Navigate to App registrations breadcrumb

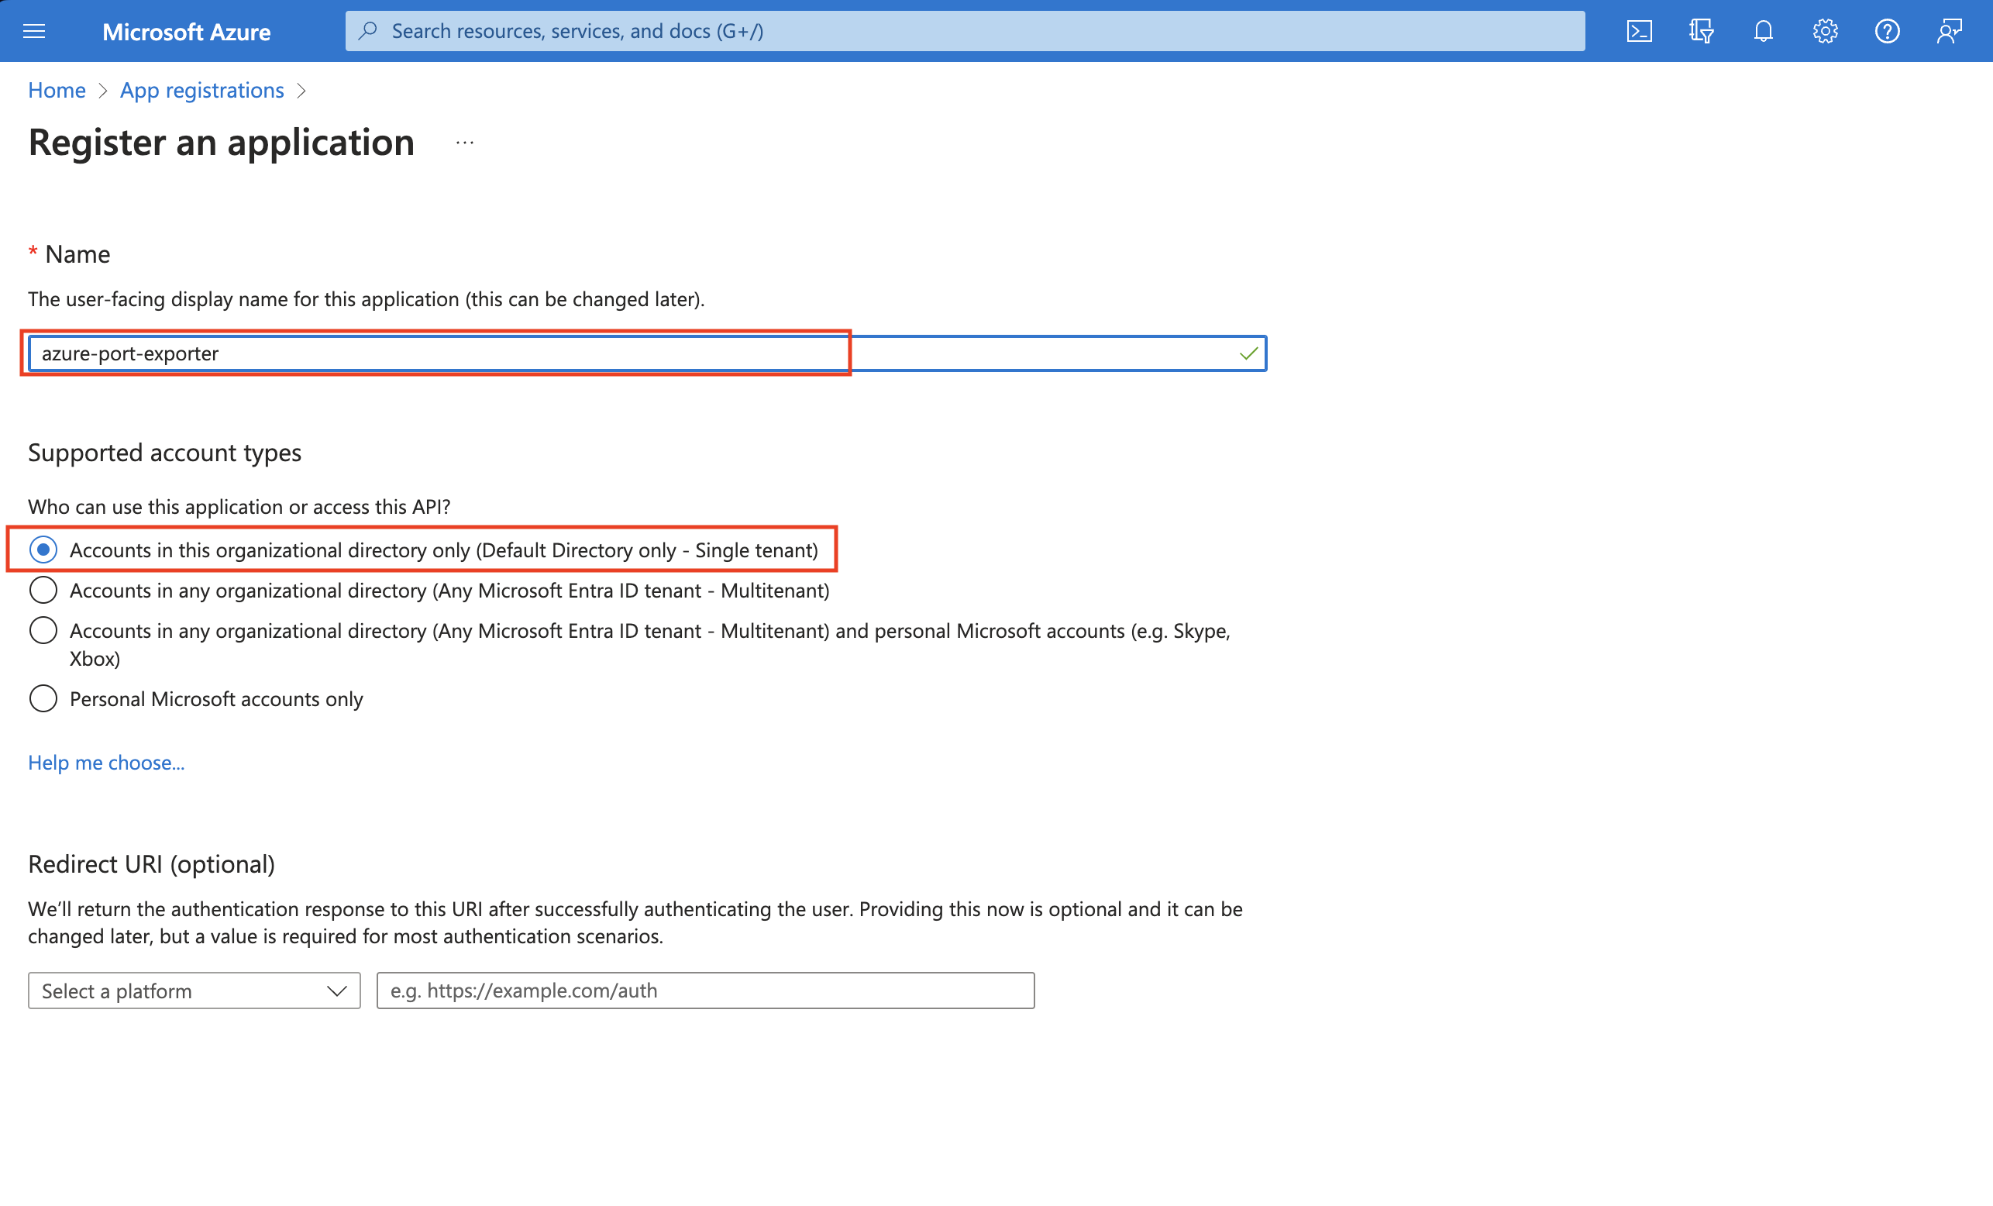point(201,91)
